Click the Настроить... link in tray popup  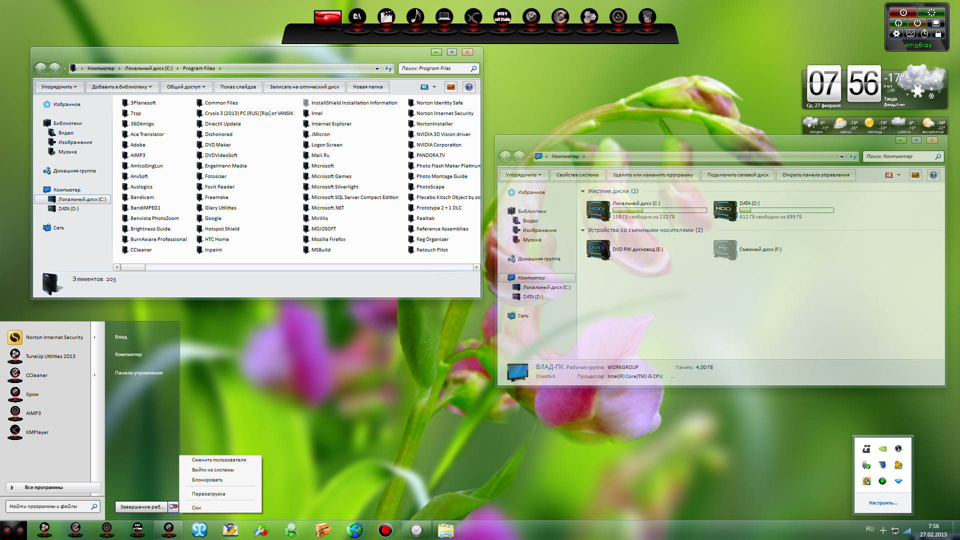[882, 503]
